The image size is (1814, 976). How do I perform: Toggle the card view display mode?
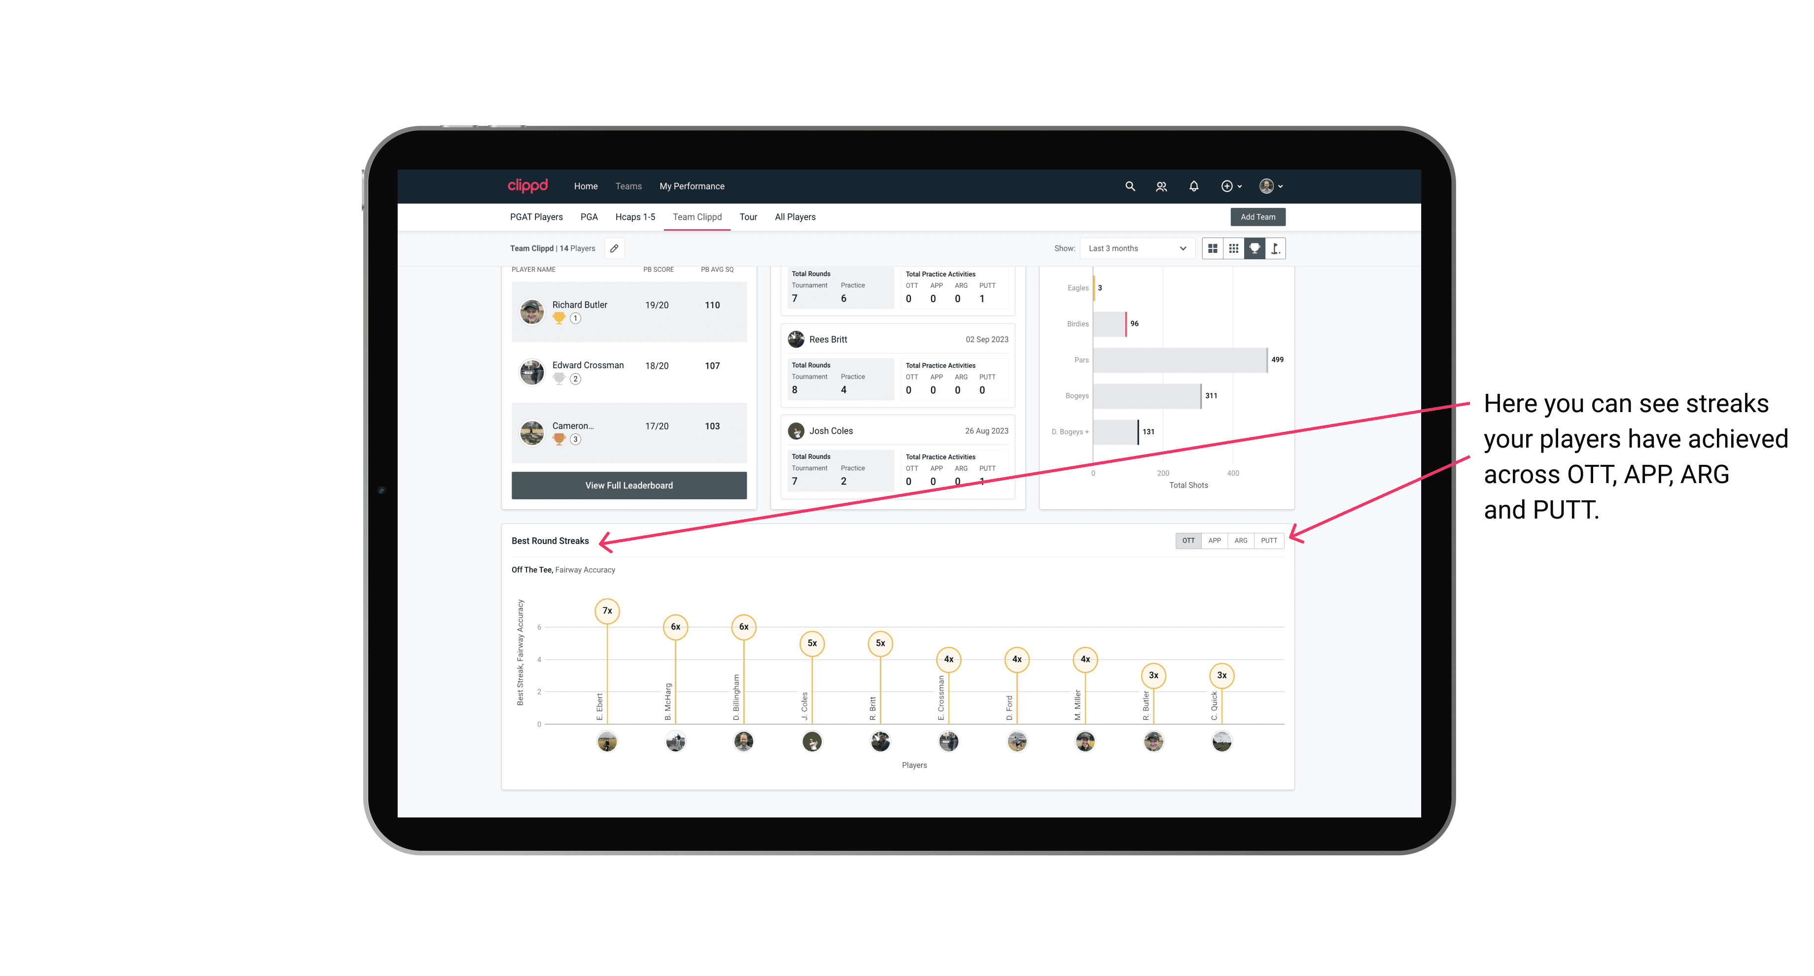tap(1213, 249)
